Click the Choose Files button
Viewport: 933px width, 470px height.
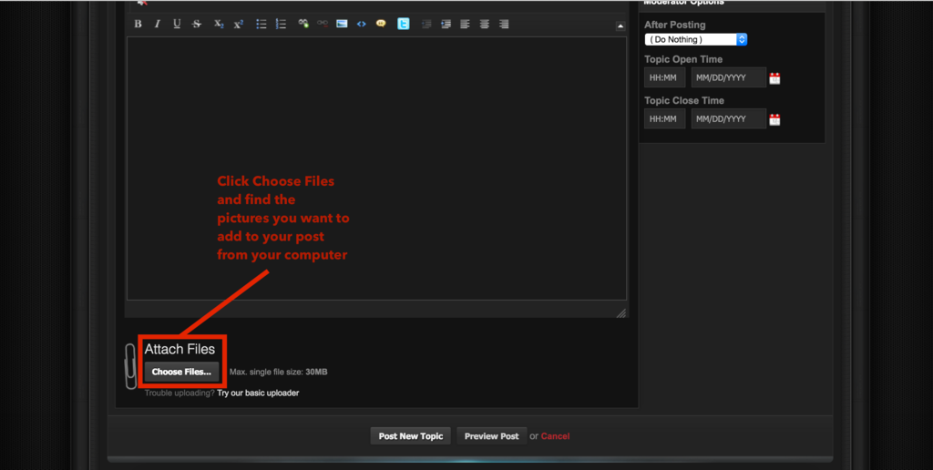coord(181,372)
